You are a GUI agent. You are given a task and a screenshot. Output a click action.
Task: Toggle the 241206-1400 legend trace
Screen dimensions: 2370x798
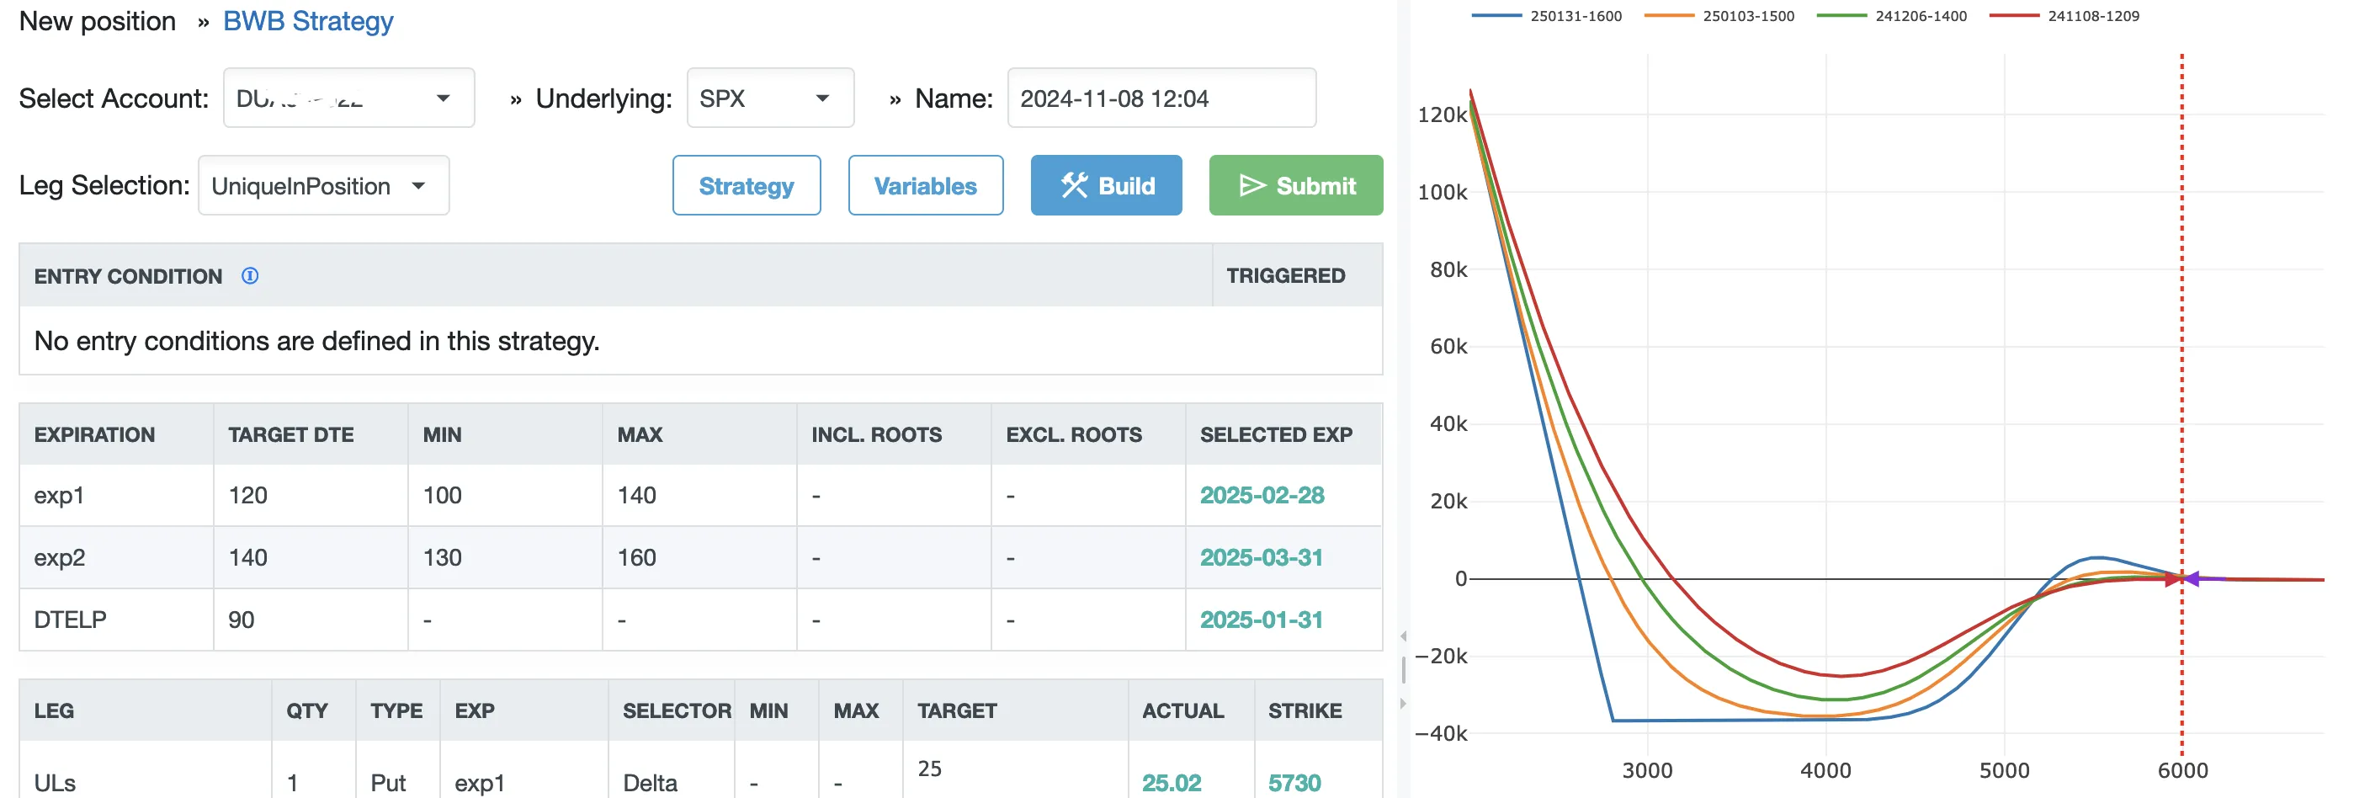click(1892, 17)
